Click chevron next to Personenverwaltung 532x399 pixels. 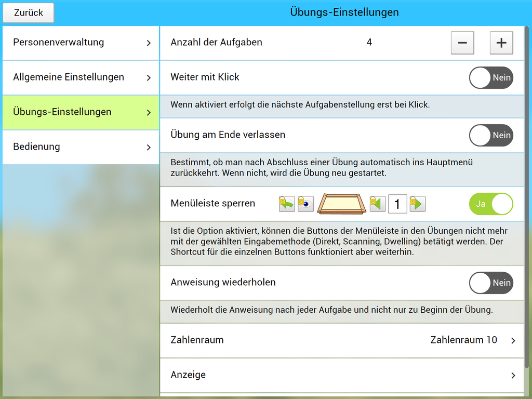pyautogui.click(x=149, y=43)
